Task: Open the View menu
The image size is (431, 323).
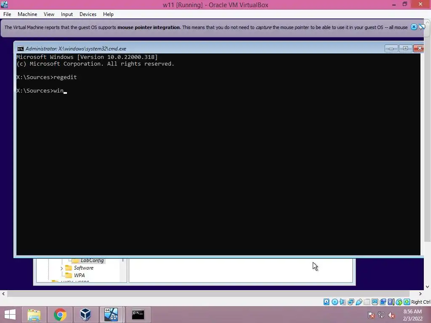Action: click(x=49, y=14)
